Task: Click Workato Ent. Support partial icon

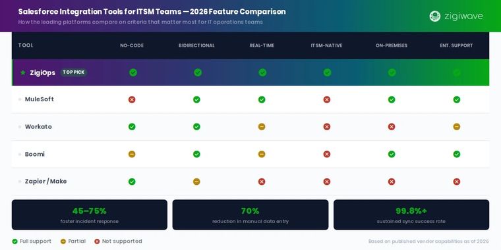Action: [x=457, y=127]
